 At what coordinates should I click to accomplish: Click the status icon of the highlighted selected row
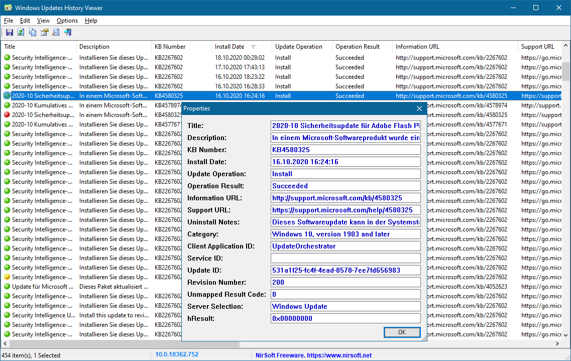pyautogui.click(x=7, y=96)
